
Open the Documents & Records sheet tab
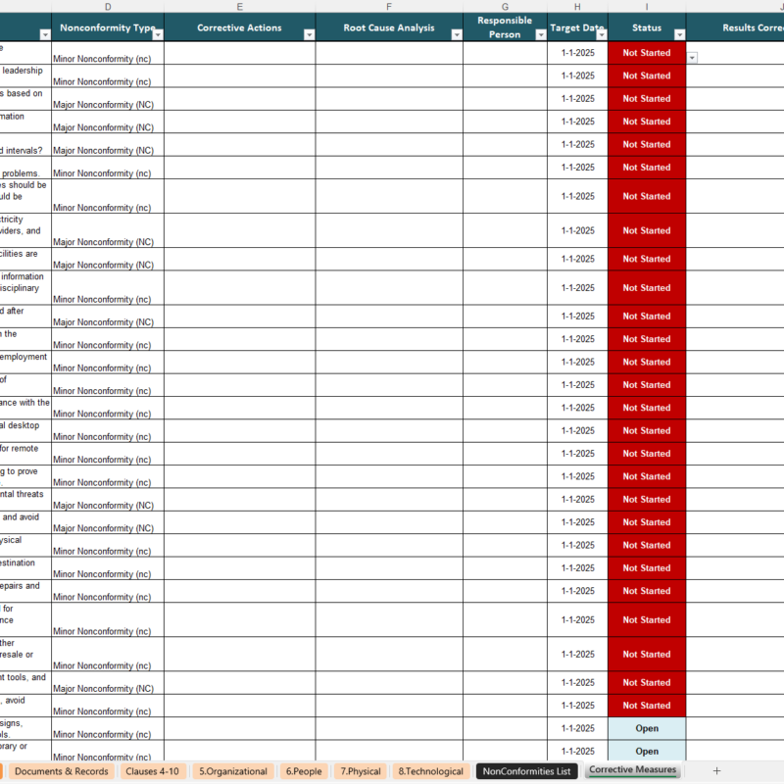(x=61, y=771)
